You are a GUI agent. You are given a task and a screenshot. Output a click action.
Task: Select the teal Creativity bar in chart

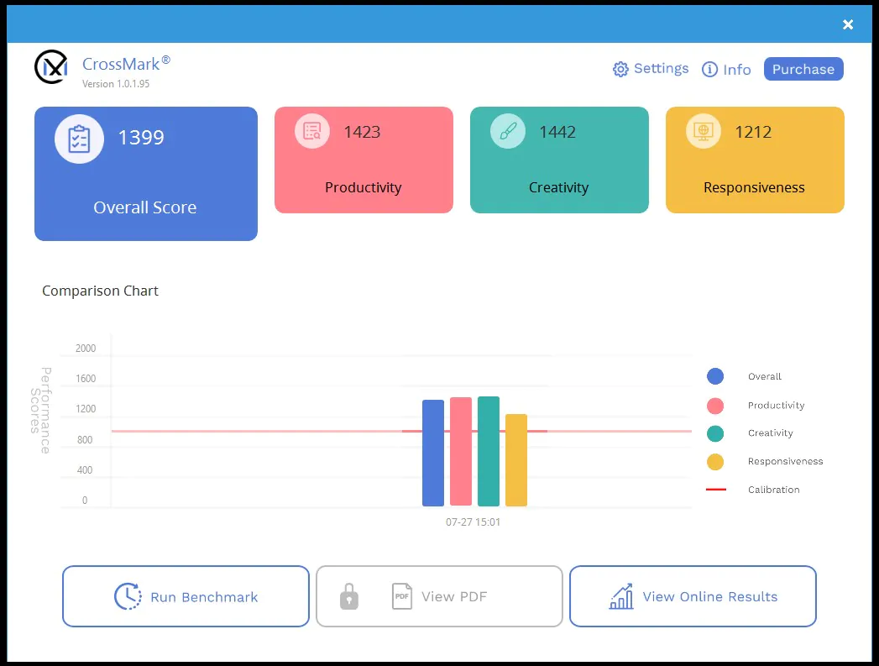click(489, 451)
